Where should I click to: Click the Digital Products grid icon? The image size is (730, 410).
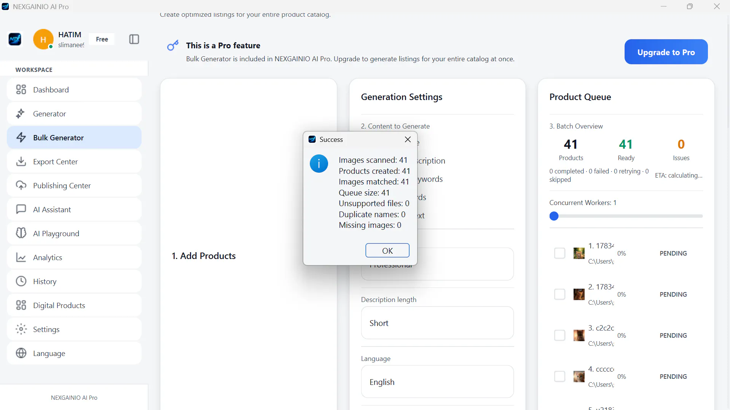pyautogui.click(x=21, y=305)
